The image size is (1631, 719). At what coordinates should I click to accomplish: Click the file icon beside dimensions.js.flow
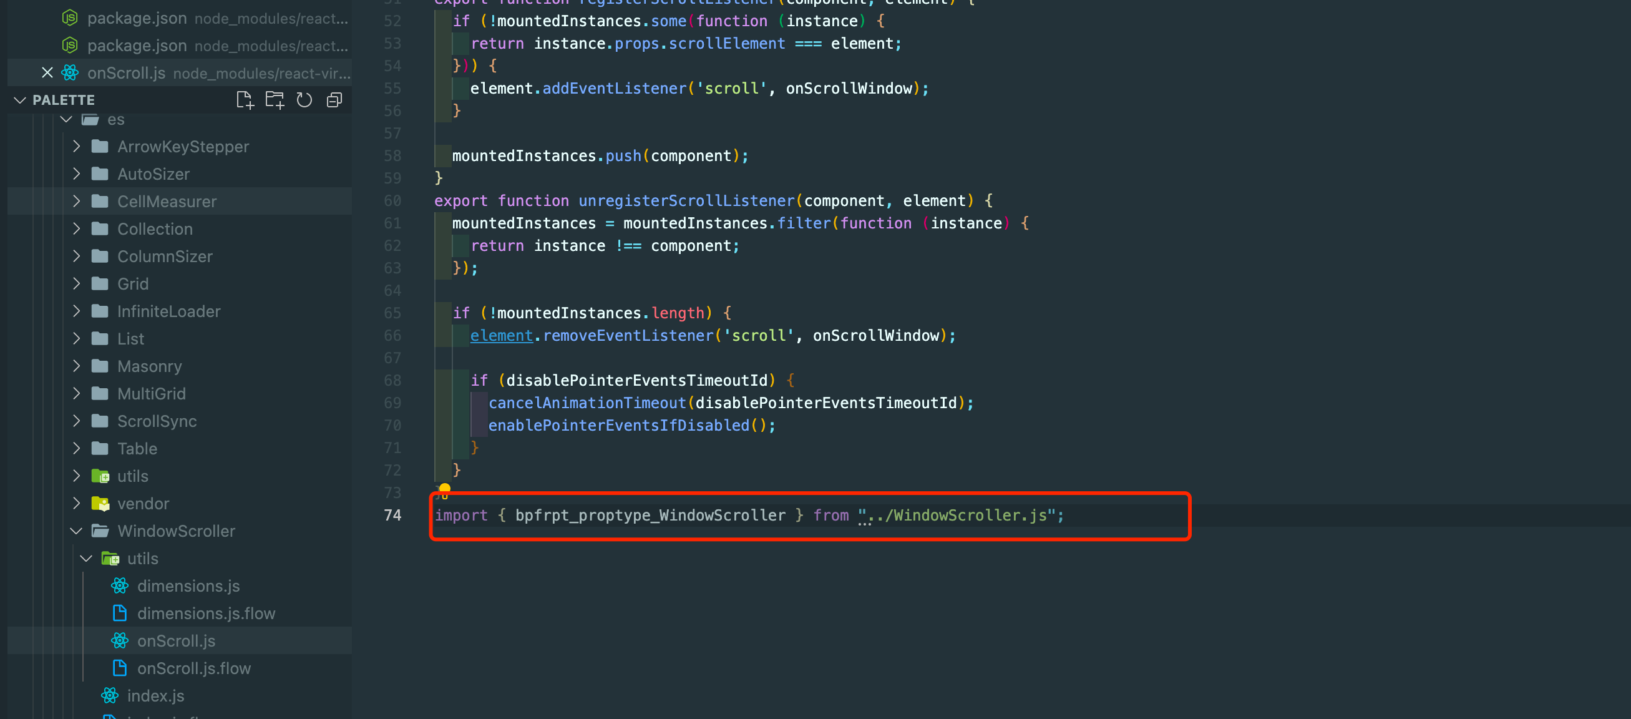(119, 612)
